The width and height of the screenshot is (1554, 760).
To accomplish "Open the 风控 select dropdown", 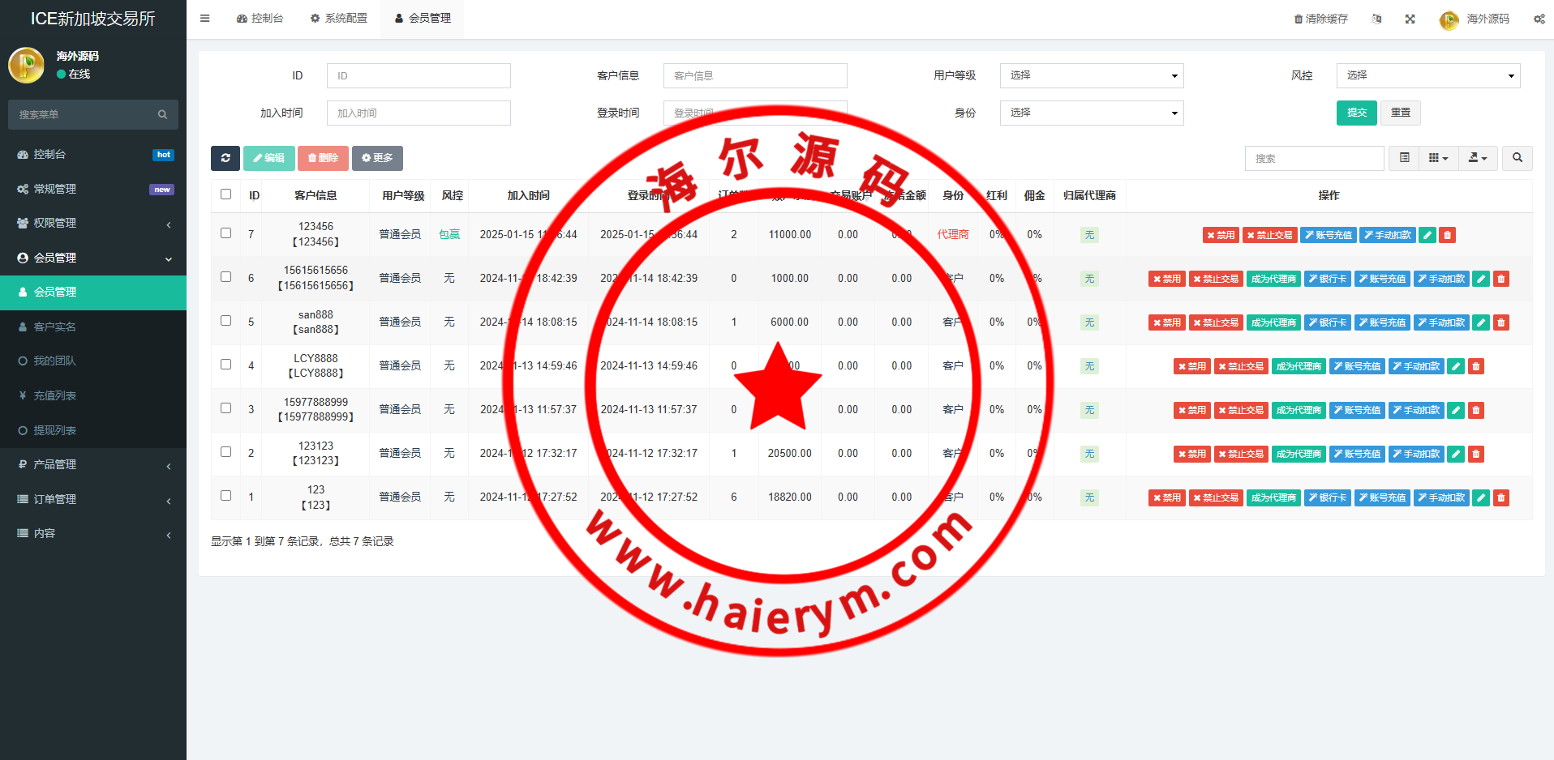I will point(1427,75).
